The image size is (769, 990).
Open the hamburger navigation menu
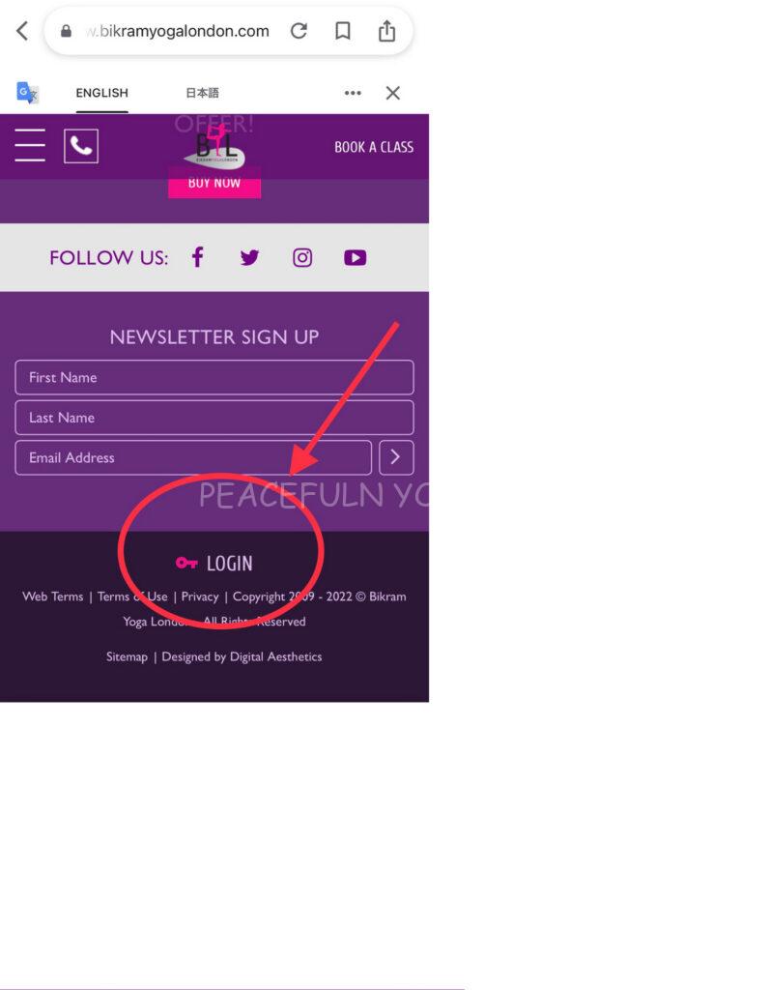click(30, 145)
